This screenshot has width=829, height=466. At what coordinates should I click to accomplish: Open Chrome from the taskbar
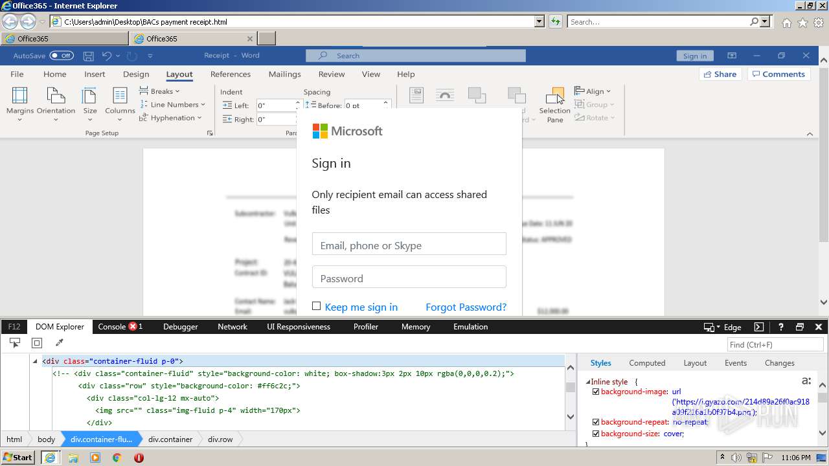tap(117, 458)
